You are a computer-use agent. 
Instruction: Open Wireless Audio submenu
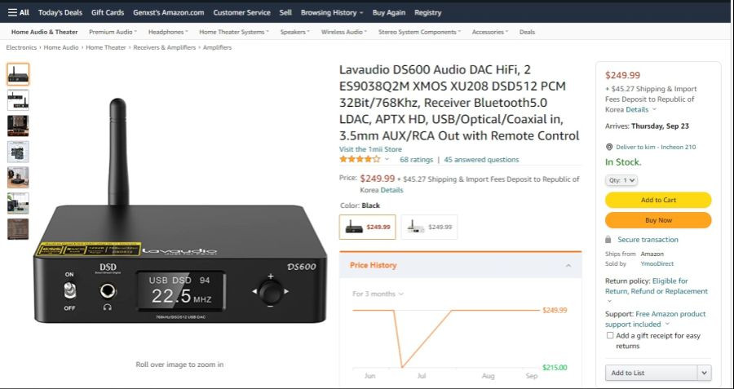coord(344,32)
